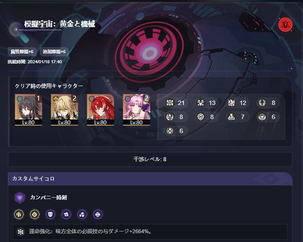
Task: Click the purple カンパニー時刻 dice cube icon
Action: click(20, 198)
